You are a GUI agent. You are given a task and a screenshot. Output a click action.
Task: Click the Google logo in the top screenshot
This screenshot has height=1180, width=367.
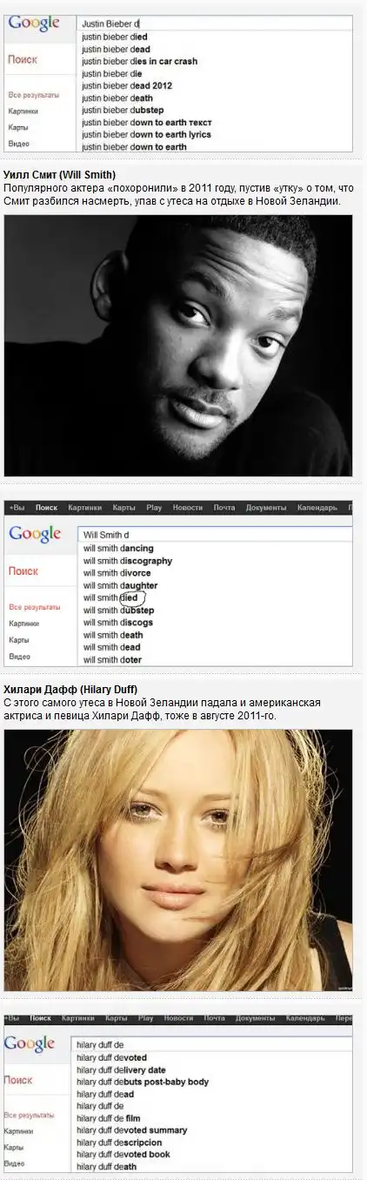[x=34, y=24]
